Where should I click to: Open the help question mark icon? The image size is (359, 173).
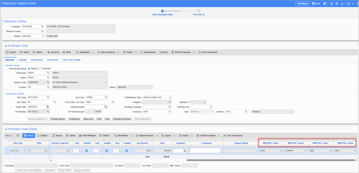click(x=337, y=4)
